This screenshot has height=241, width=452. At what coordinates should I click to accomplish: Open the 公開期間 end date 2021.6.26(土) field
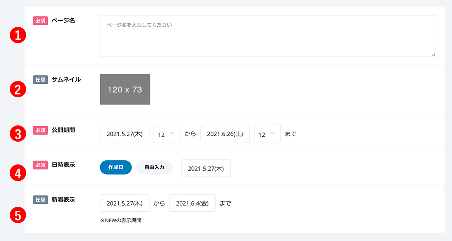(225, 134)
